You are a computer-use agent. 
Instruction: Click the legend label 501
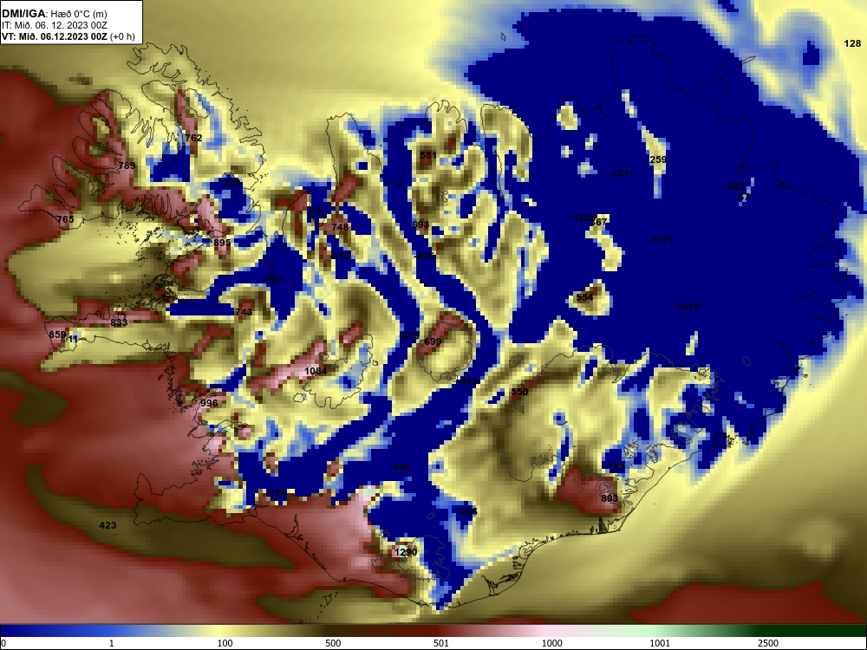[x=441, y=643]
